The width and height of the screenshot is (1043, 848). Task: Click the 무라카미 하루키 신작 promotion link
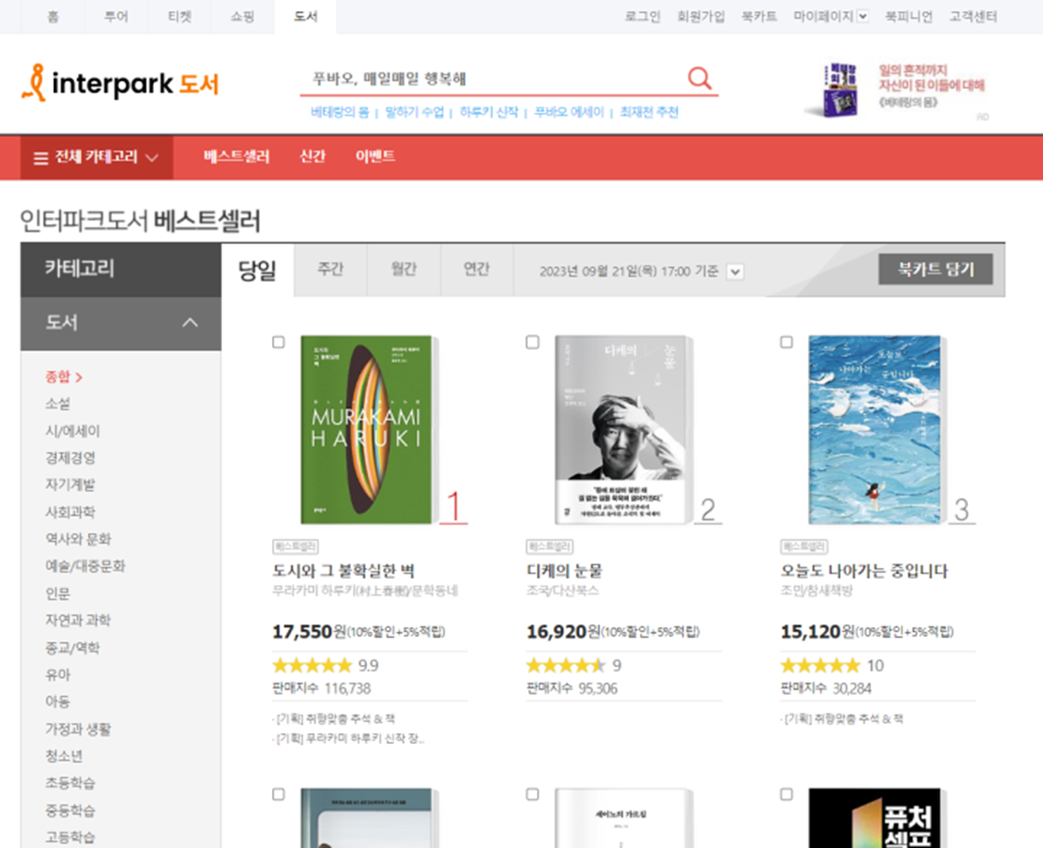(x=349, y=739)
